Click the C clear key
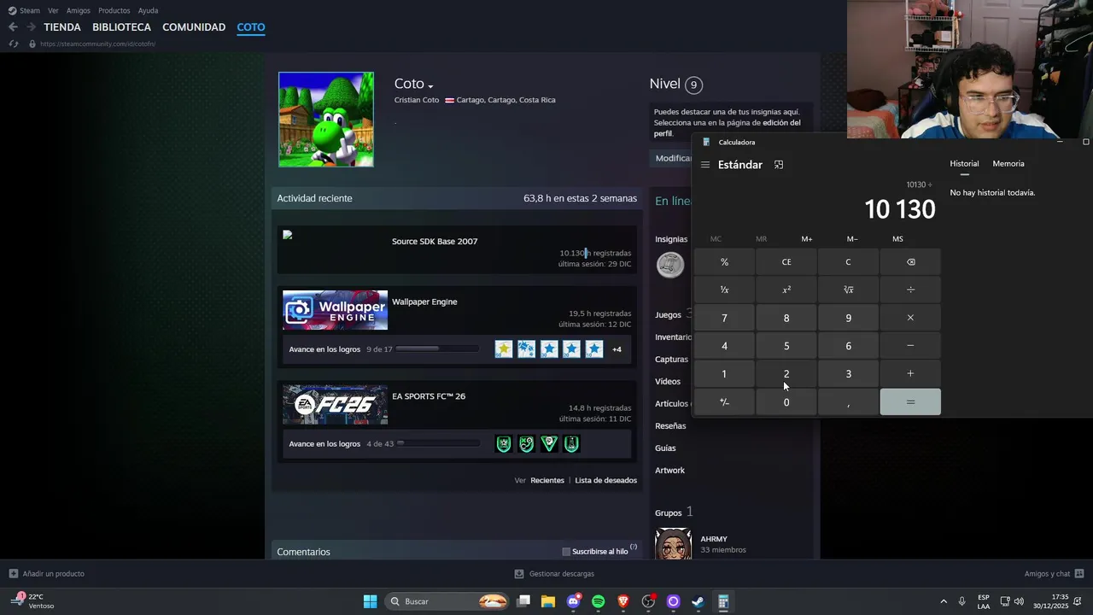Screen dimensions: 1093x615 848,262
